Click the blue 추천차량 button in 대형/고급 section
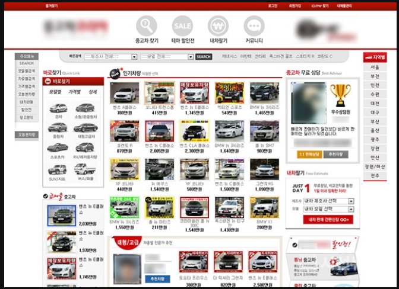 click(x=157, y=279)
